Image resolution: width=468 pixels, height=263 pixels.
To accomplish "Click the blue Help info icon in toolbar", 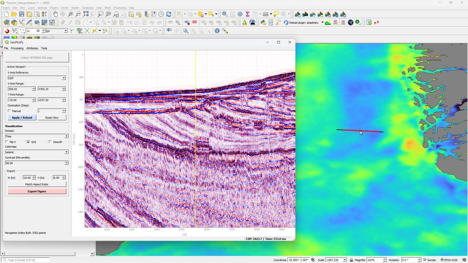I will click(x=217, y=31).
